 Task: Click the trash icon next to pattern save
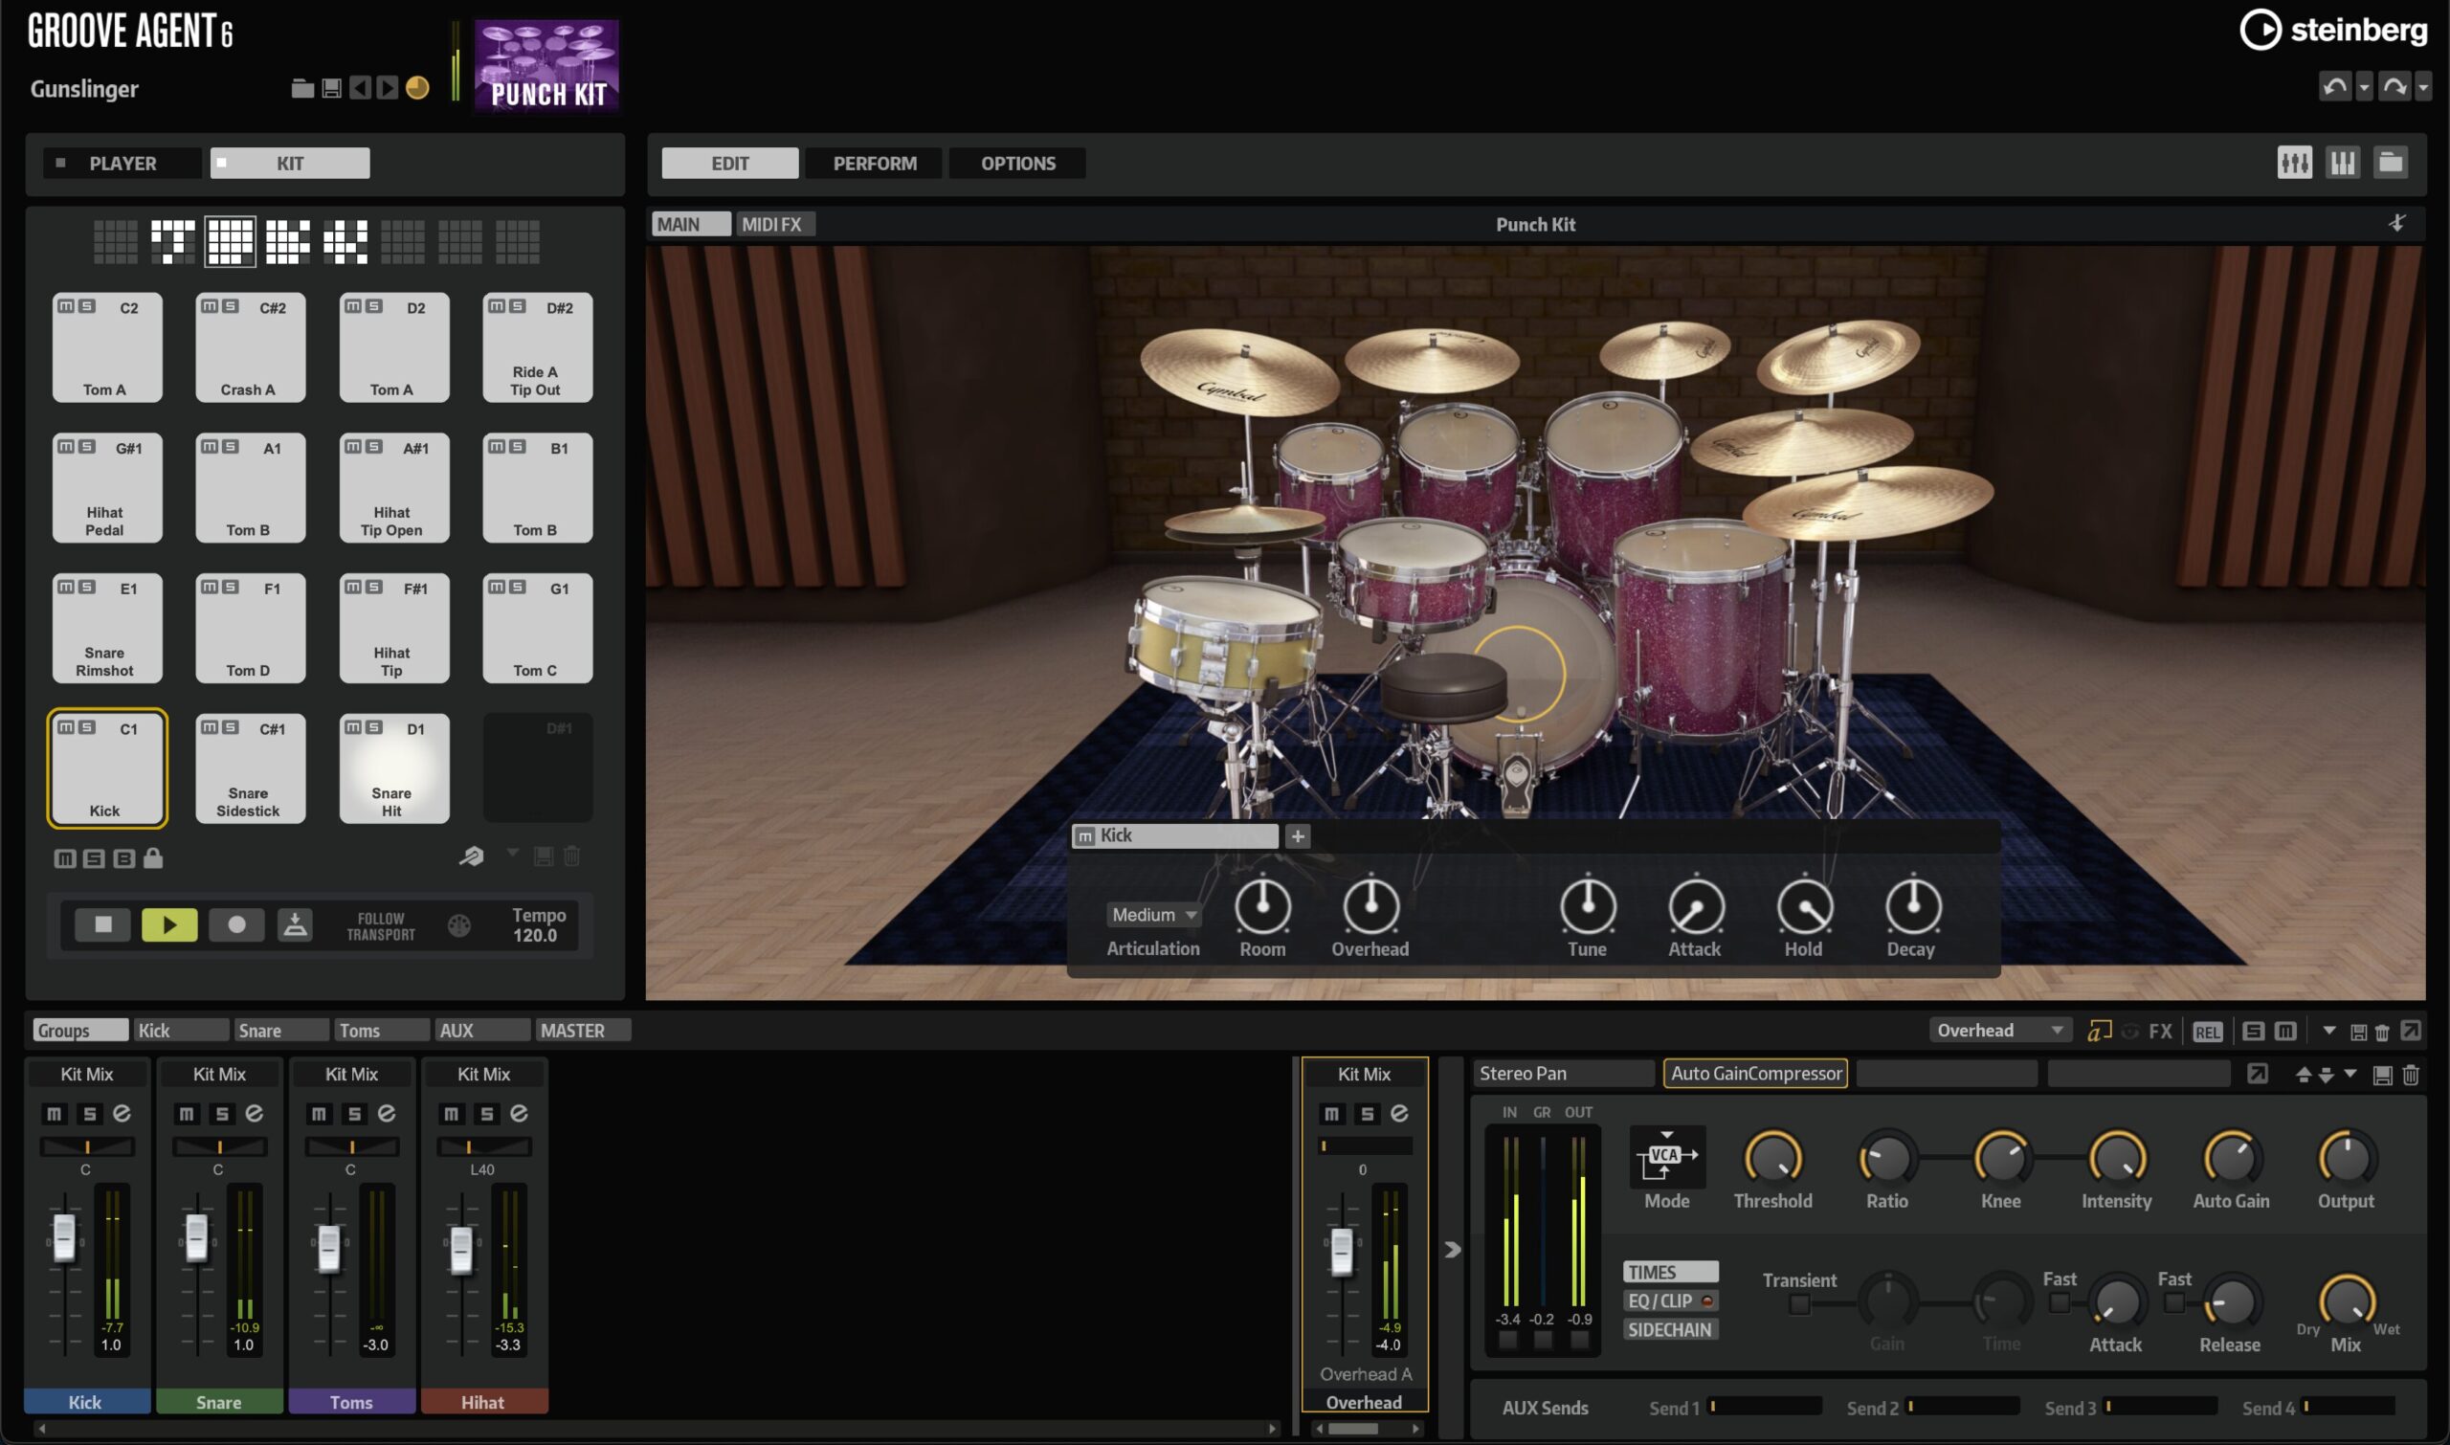(x=571, y=856)
